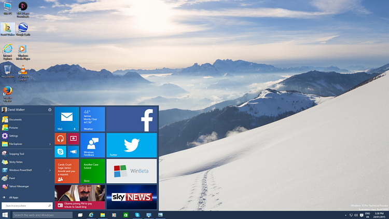Open the orange Candy Crush notification tile
This screenshot has height=219, width=389.
point(67,171)
